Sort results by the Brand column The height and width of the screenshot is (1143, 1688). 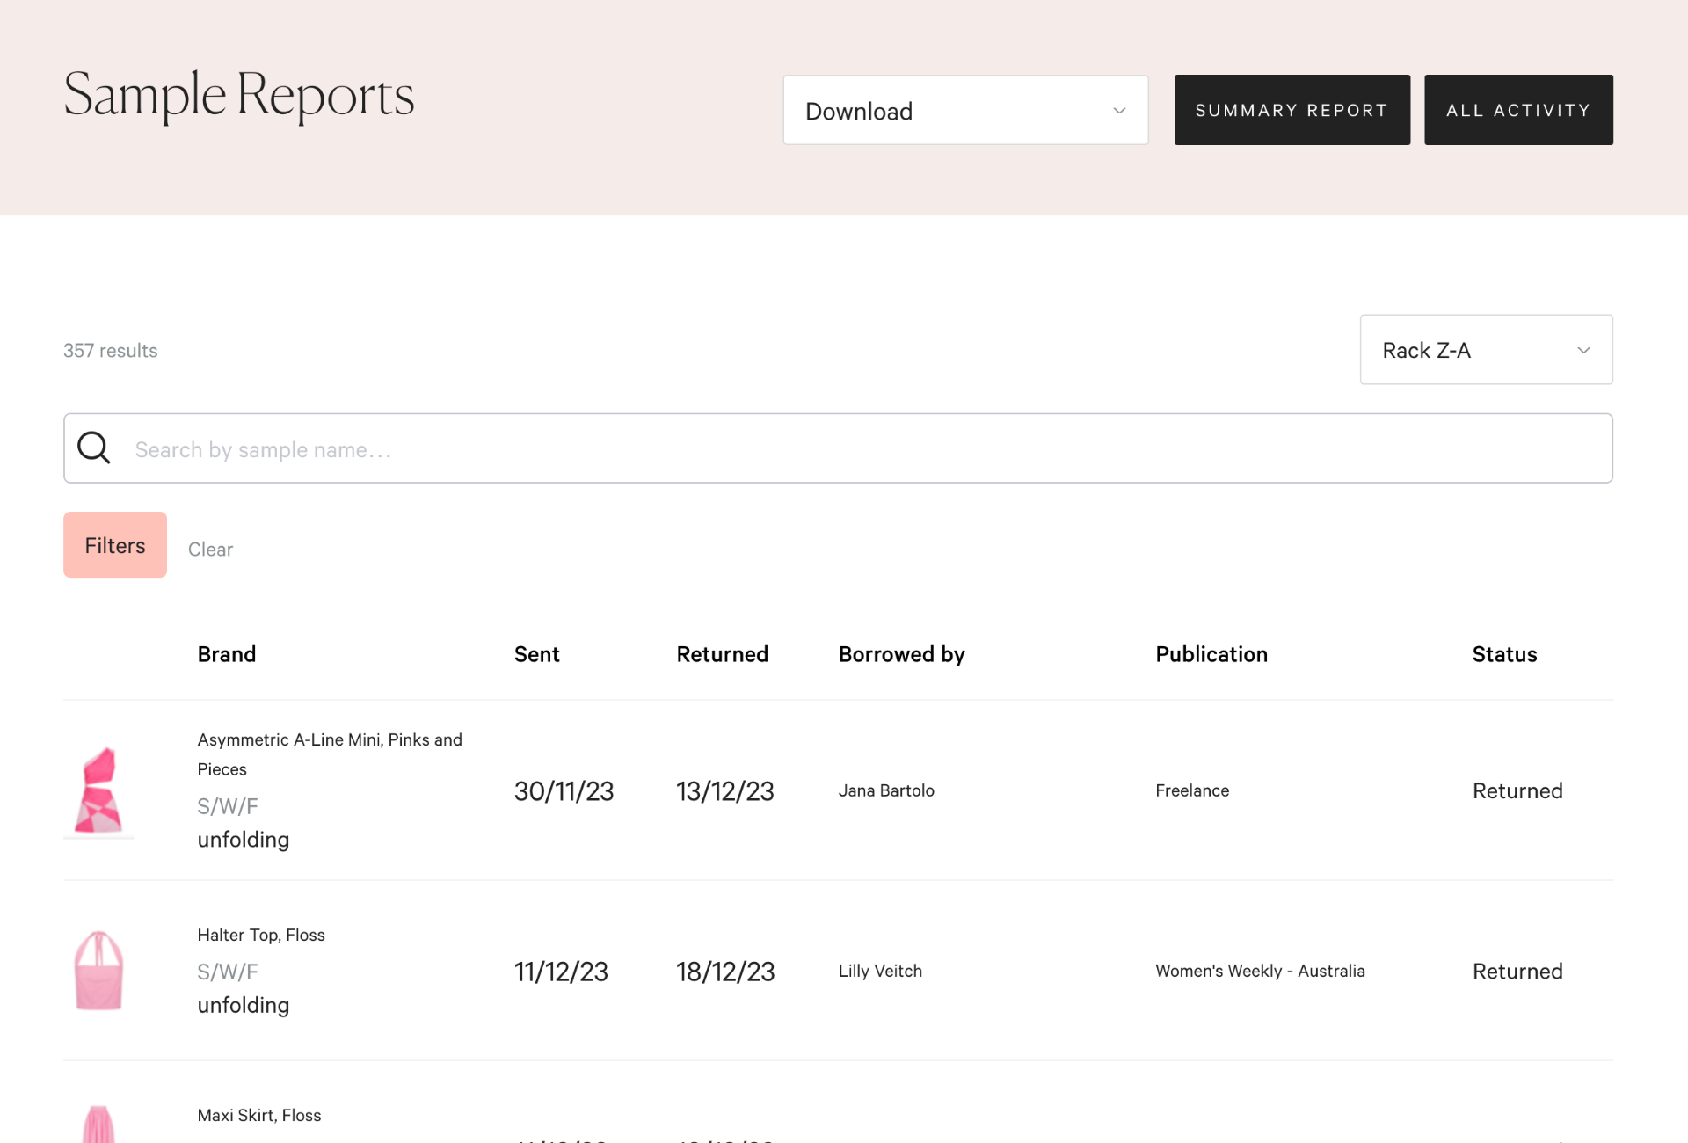tap(226, 654)
